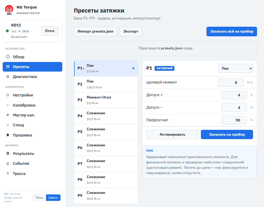
Task: Click the Пресеты list icon
Action: (8, 67)
